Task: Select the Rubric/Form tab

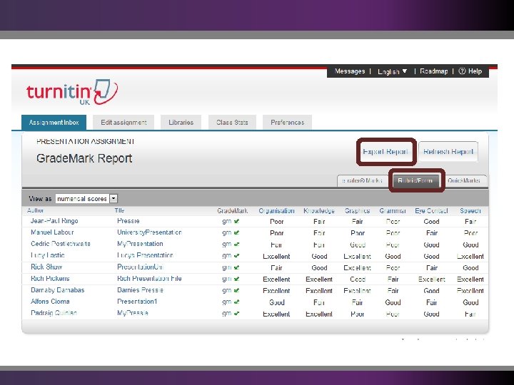Action: tap(415, 180)
